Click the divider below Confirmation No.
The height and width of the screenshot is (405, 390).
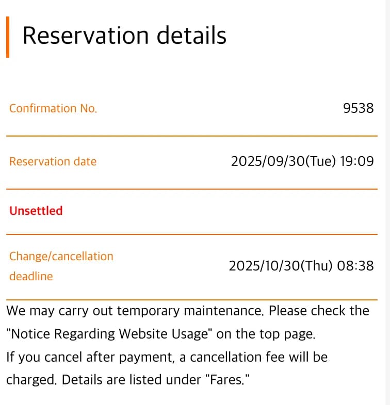[191, 136]
